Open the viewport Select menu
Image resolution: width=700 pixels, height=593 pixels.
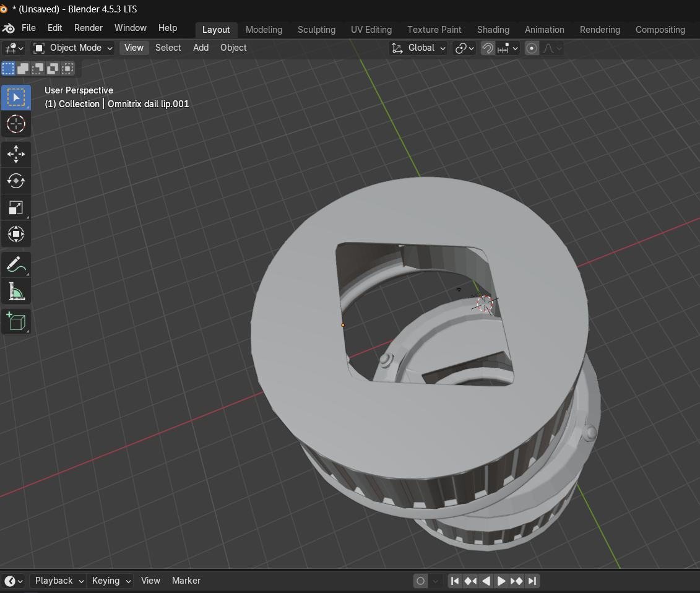168,48
